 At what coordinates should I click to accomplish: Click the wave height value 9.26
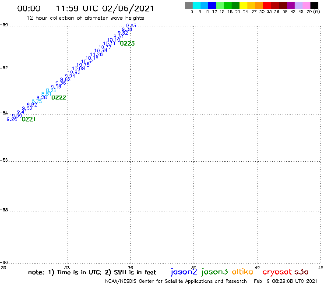[12, 119]
